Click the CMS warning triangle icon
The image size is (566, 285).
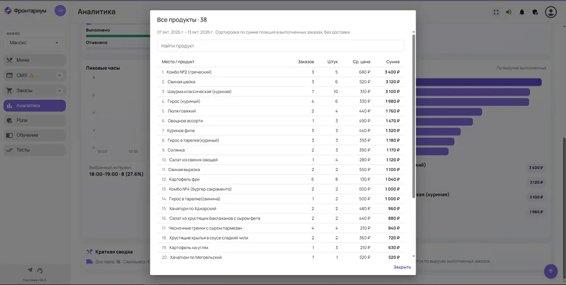pyautogui.click(x=31, y=75)
